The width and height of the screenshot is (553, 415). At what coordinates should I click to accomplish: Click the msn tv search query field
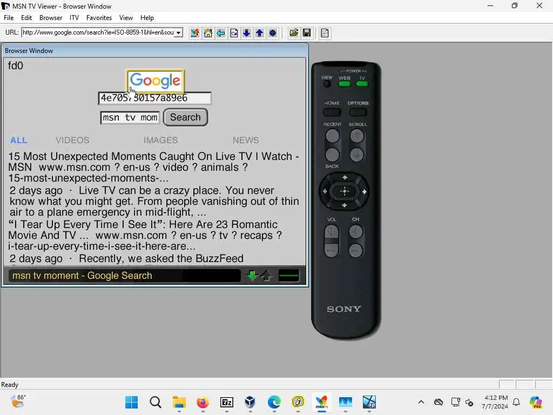pyautogui.click(x=130, y=117)
